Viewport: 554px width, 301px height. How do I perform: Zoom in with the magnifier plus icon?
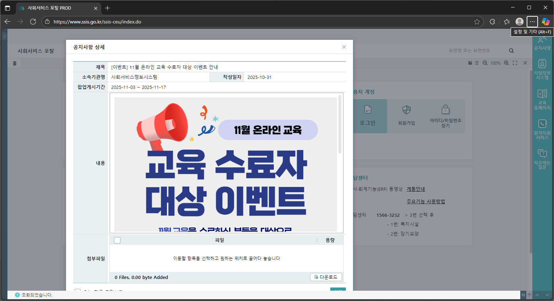pos(506,63)
